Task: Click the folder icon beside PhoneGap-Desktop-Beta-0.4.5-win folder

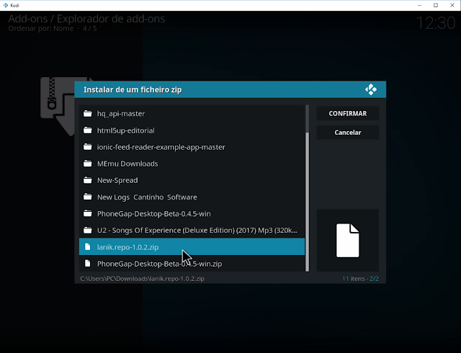Action: pos(88,213)
